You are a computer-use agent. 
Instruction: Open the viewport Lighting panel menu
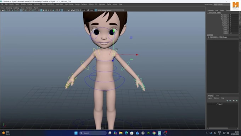tap(16, 8)
